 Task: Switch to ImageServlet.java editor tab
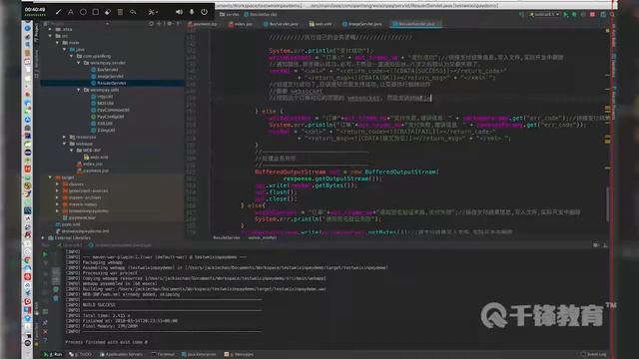tap(361, 24)
